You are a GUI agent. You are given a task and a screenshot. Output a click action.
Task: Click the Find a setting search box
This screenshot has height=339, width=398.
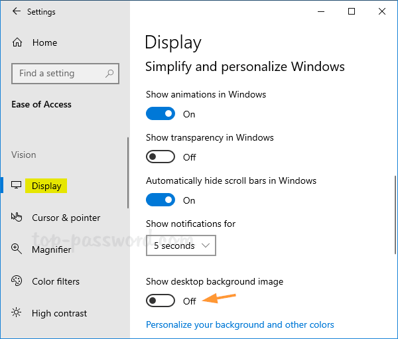(58, 74)
